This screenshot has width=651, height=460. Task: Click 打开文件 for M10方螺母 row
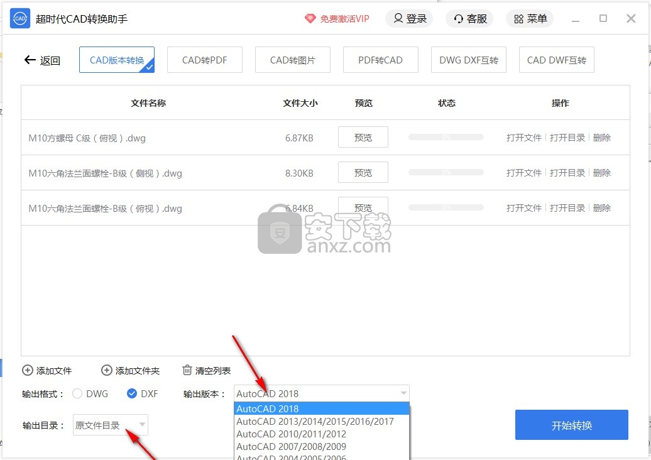(524, 138)
